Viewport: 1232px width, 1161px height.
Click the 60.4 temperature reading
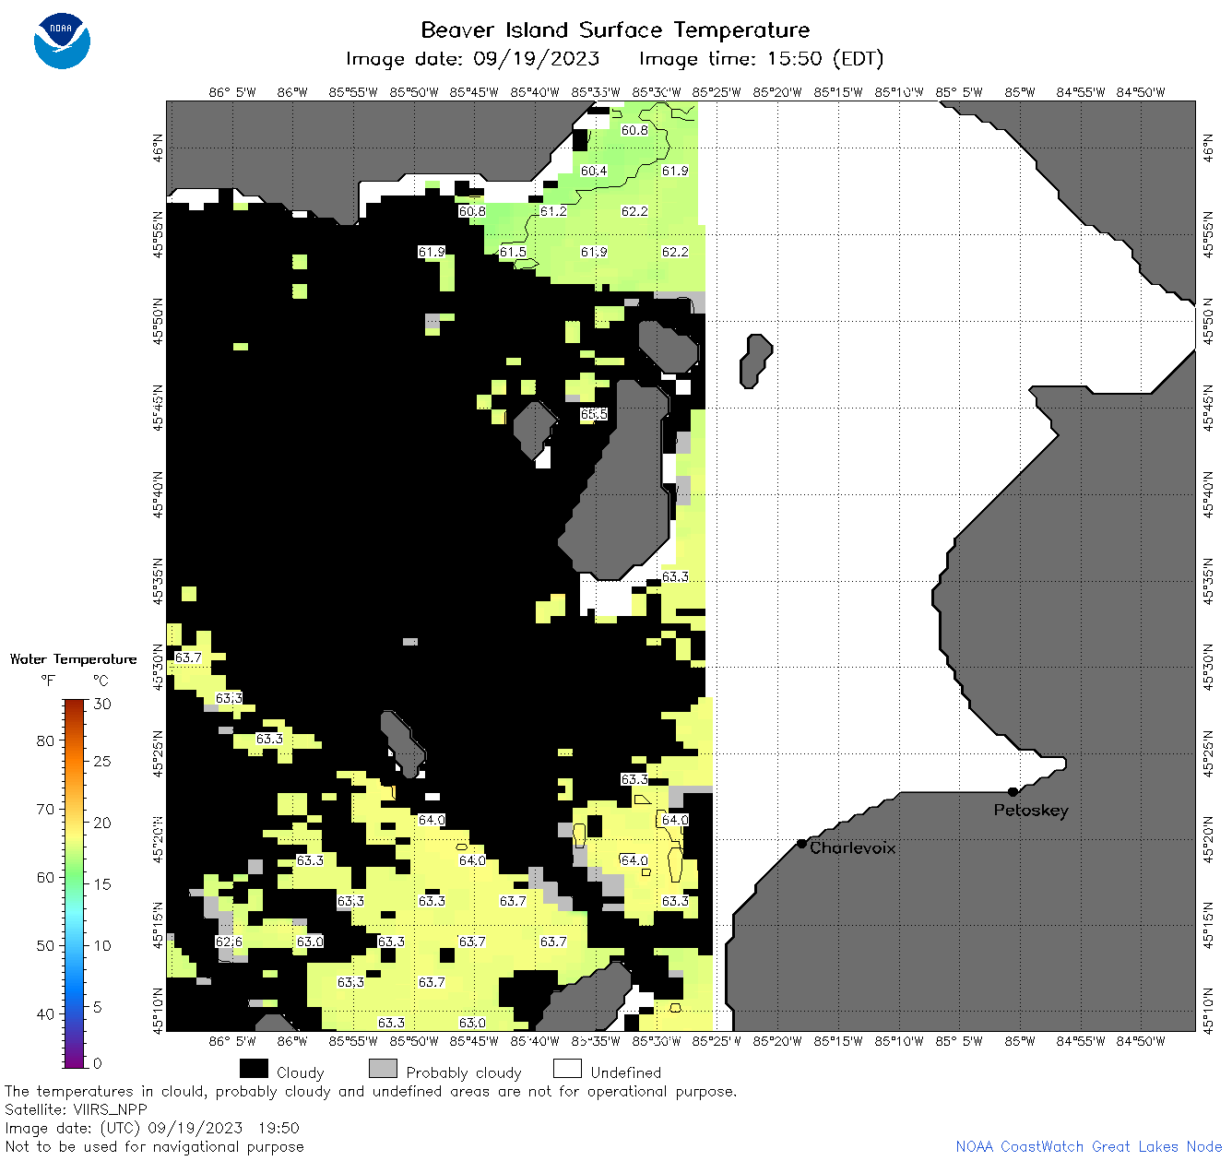594,171
